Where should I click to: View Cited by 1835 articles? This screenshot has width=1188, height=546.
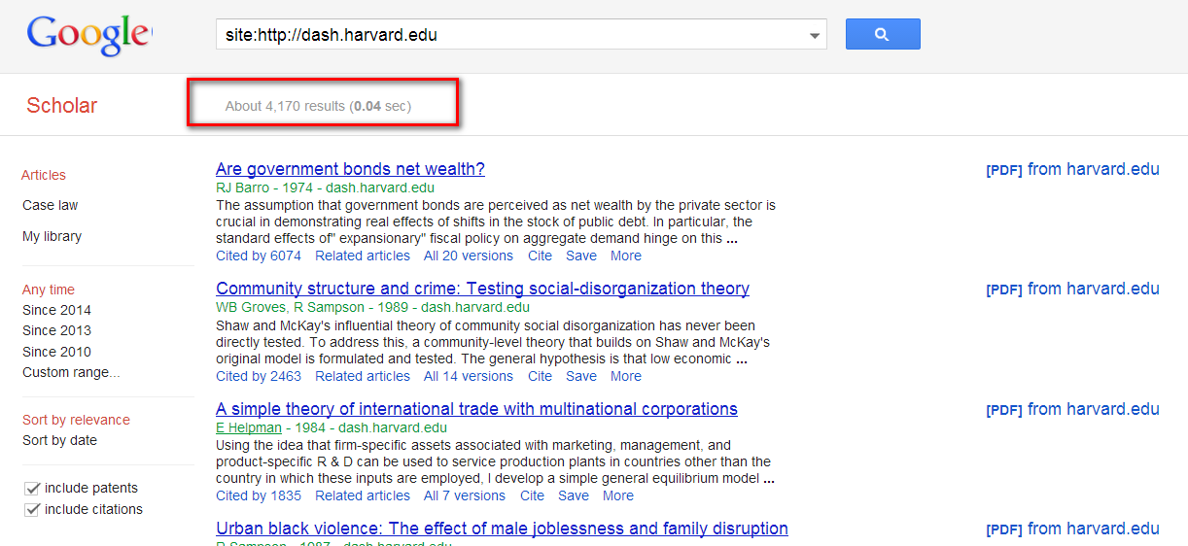point(259,495)
